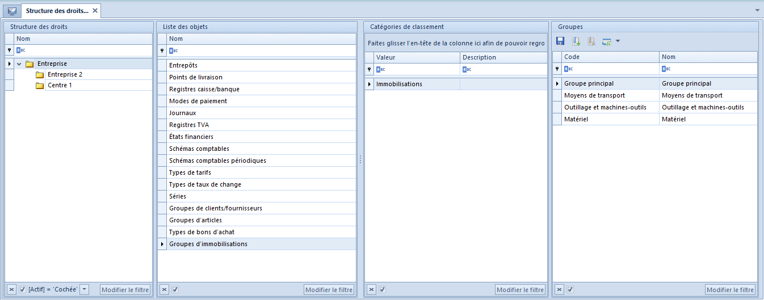Select the Registres TVA row in object list
Viewport: 764px width, 300px height.
[257, 125]
